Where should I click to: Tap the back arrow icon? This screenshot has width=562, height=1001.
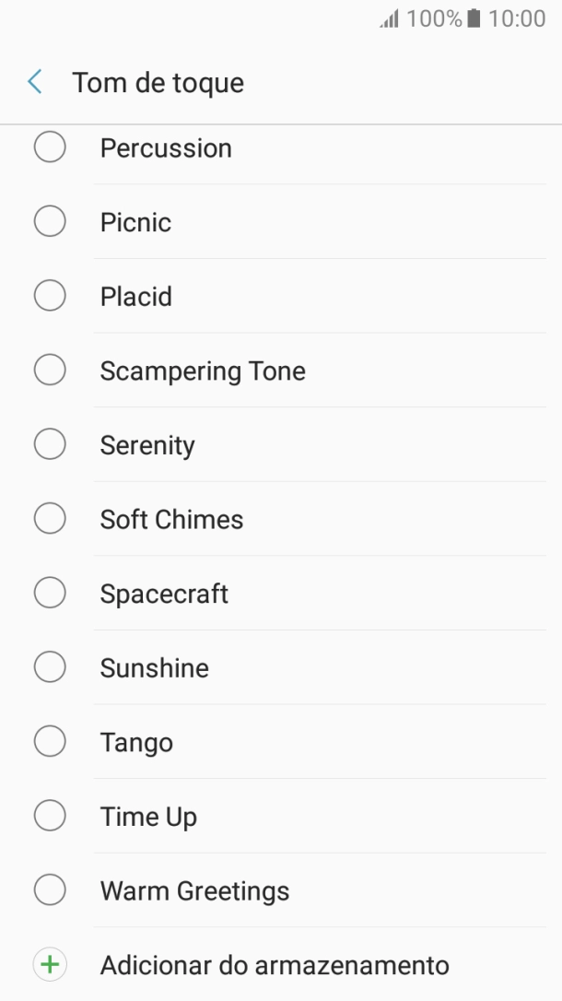(x=35, y=83)
